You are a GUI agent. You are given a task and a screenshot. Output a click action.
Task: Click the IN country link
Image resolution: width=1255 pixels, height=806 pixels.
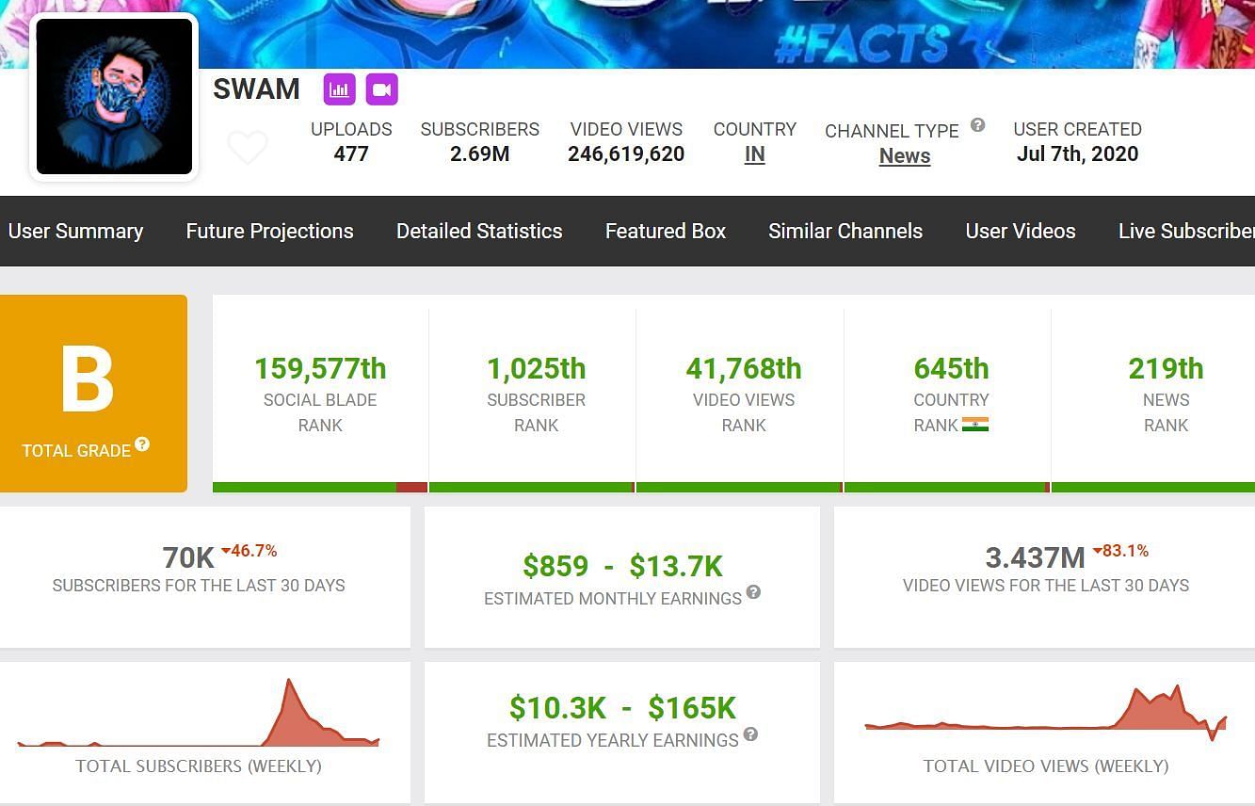(x=754, y=154)
